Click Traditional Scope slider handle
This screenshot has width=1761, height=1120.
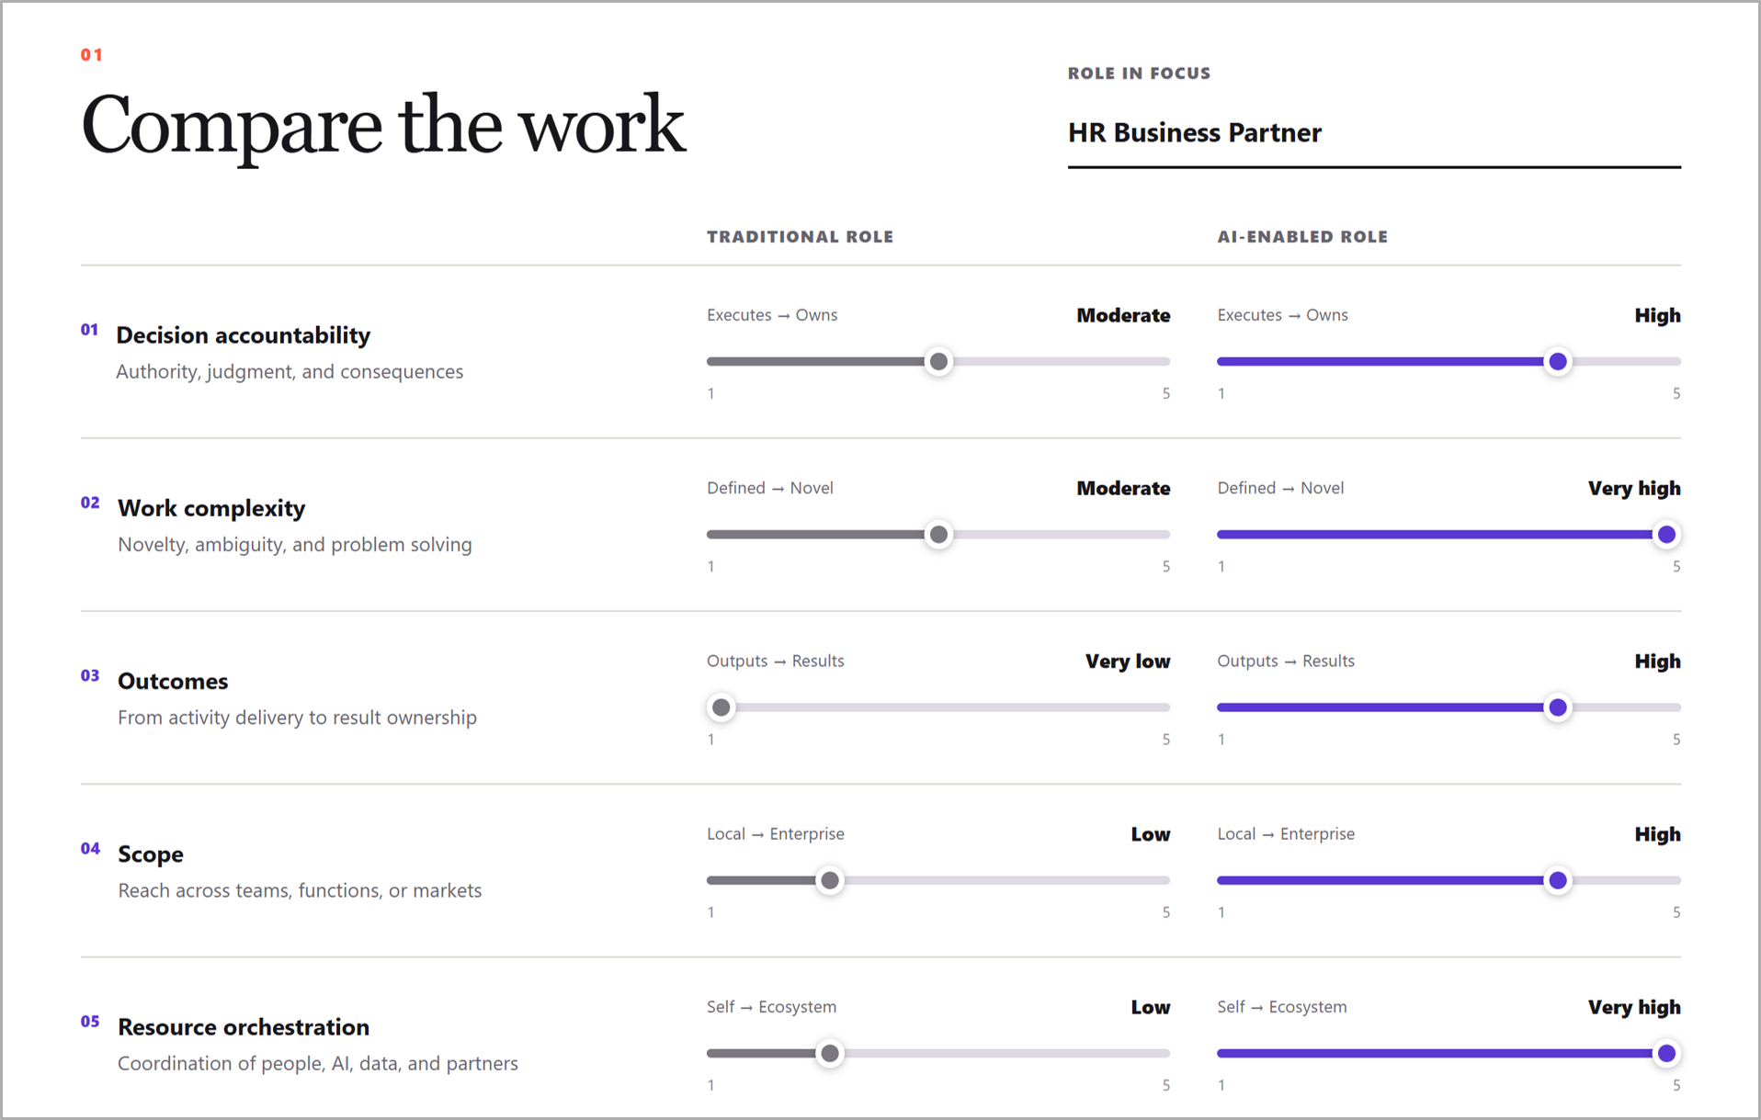tap(830, 880)
